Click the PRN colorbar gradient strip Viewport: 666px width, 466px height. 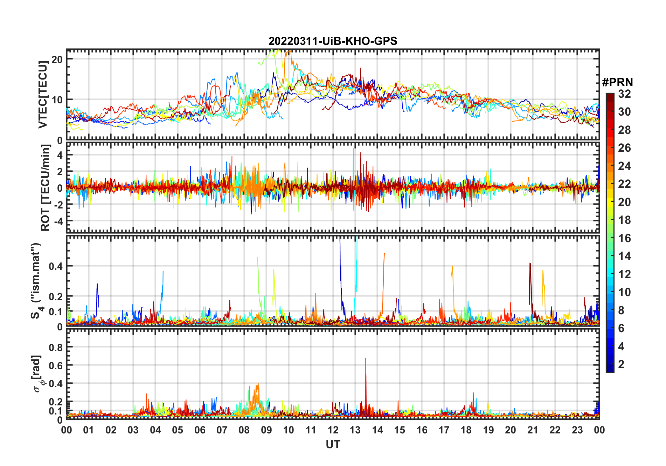pos(610,233)
